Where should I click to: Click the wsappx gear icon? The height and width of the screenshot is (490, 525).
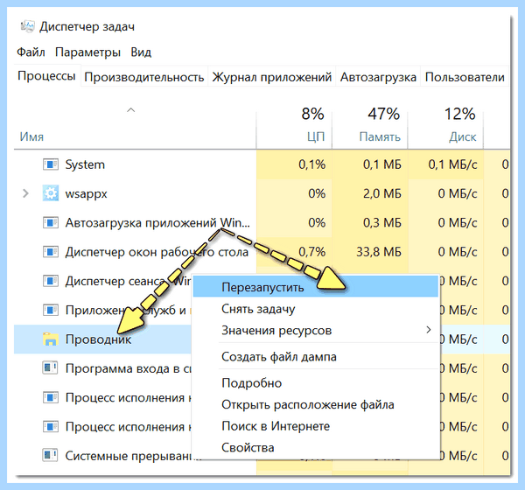[51, 193]
